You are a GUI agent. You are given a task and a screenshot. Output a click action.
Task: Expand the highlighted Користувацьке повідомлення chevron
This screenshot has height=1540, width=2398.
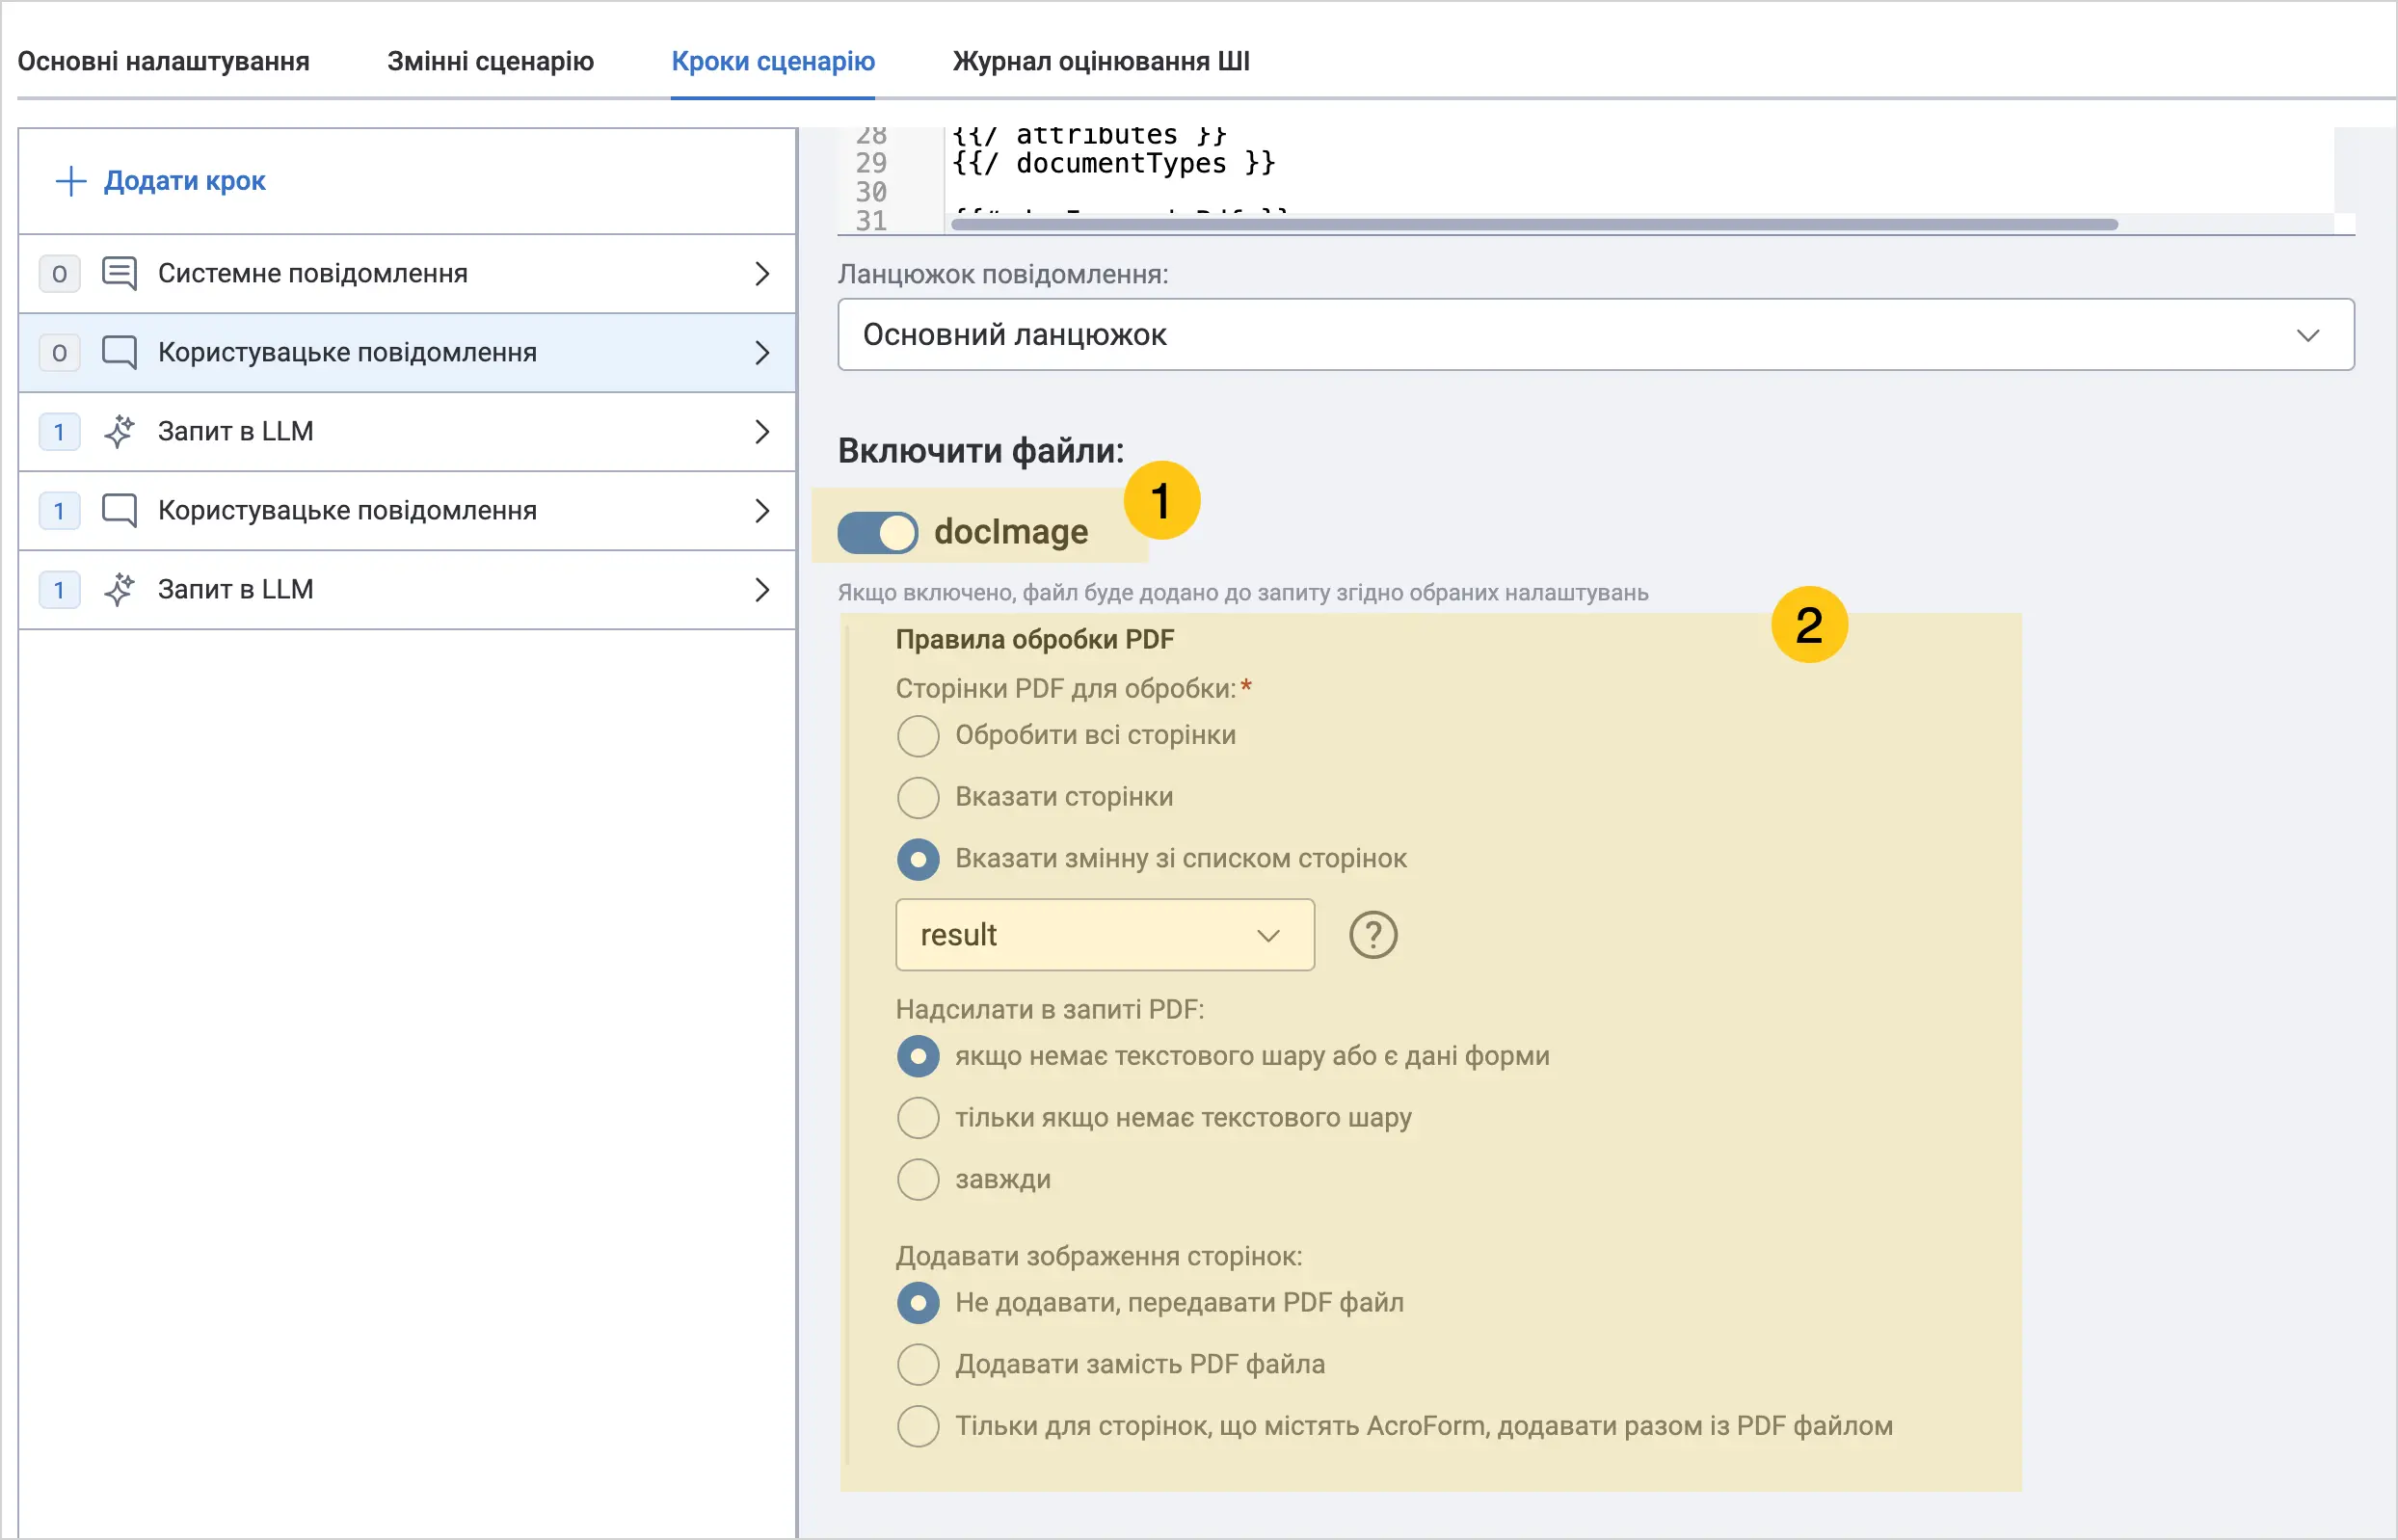[761, 352]
